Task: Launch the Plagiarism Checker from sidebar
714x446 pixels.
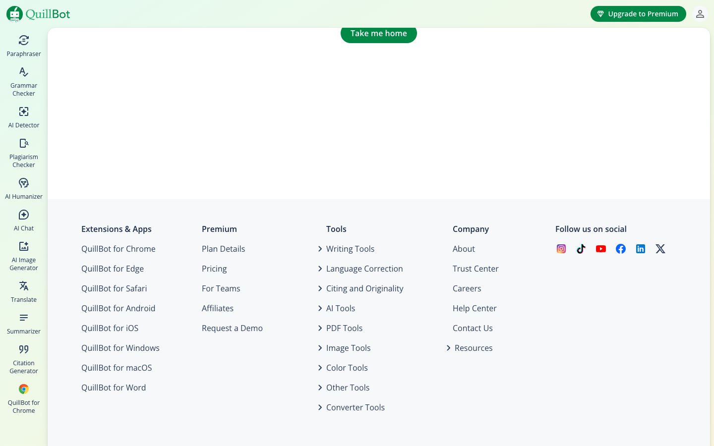Action: pyautogui.click(x=24, y=153)
